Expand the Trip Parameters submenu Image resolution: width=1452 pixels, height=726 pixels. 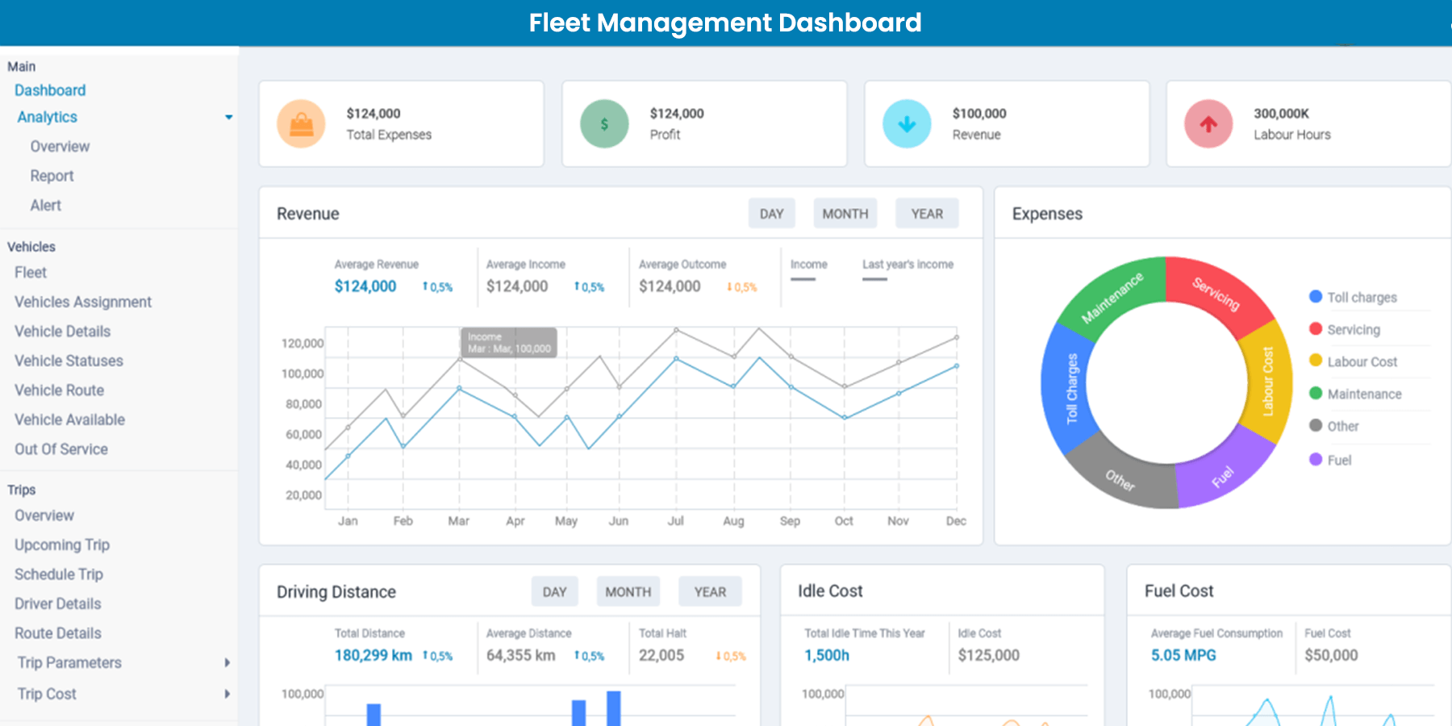point(227,662)
